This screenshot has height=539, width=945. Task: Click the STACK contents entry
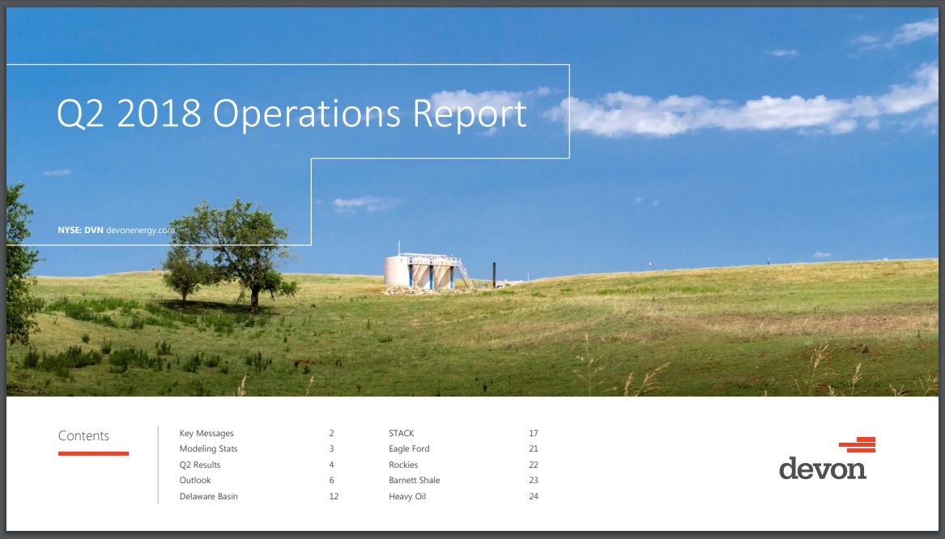coord(401,433)
